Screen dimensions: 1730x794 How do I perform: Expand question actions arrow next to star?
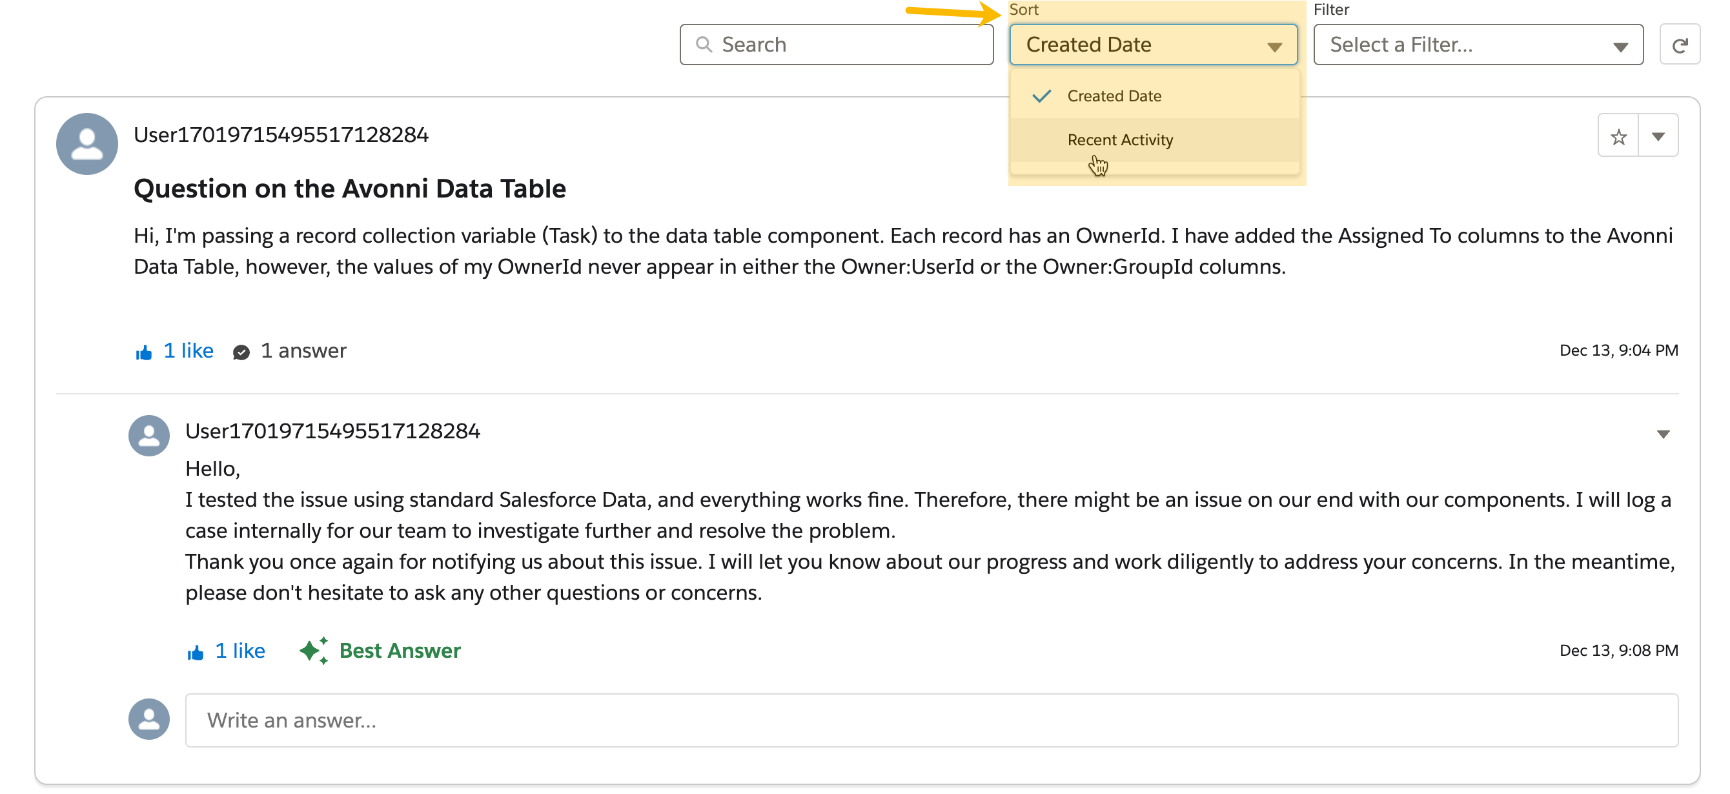(1658, 136)
